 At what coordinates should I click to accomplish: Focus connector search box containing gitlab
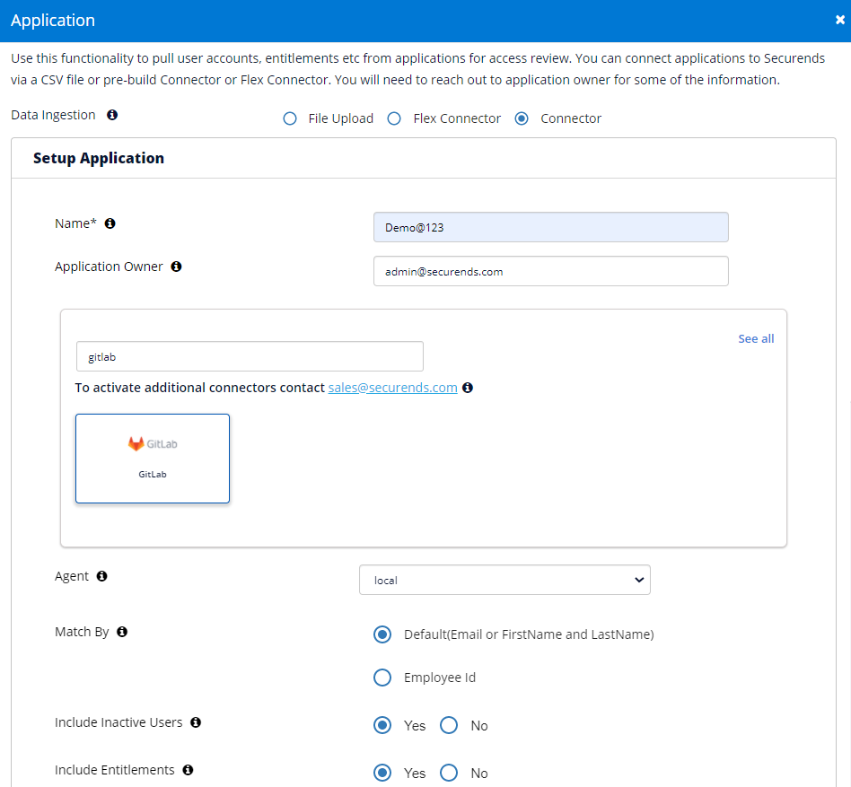[250, 356]
